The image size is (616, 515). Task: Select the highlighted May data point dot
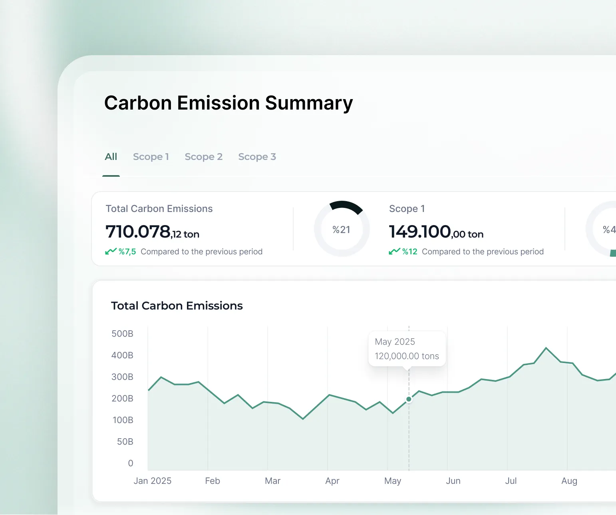(409, 399)
